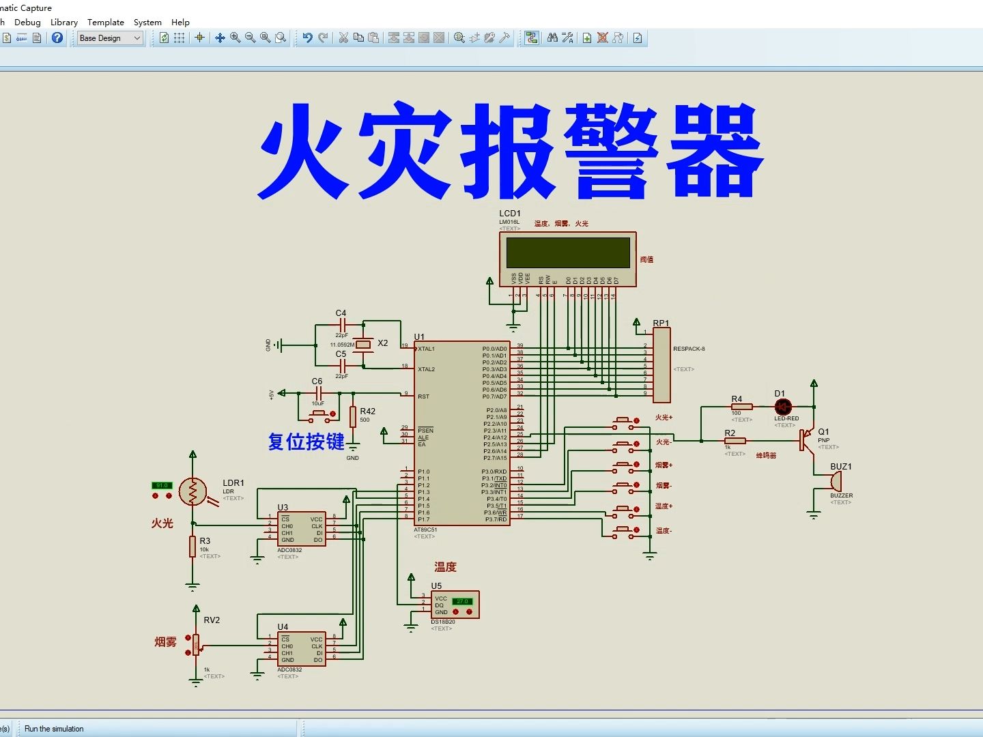This screenshot has height=737, width=983.
Task: Select the U3 ADC0832 chip
Action: click(x=301, y=529)
